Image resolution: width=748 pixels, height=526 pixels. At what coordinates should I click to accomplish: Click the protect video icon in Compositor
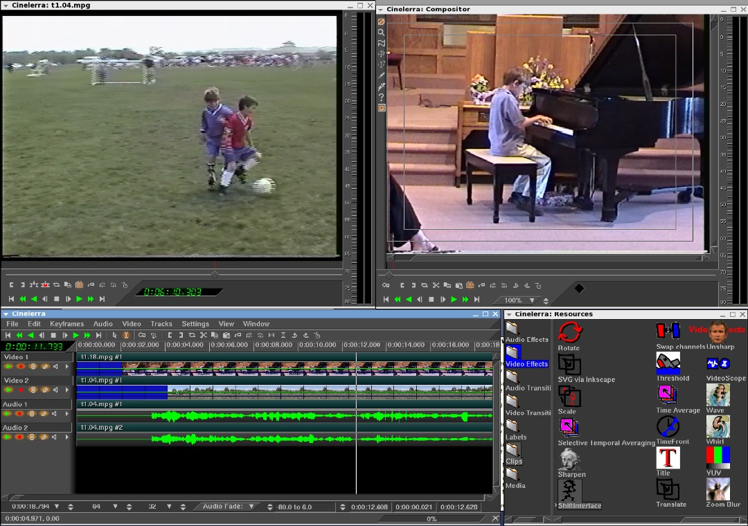click(381, 22)
